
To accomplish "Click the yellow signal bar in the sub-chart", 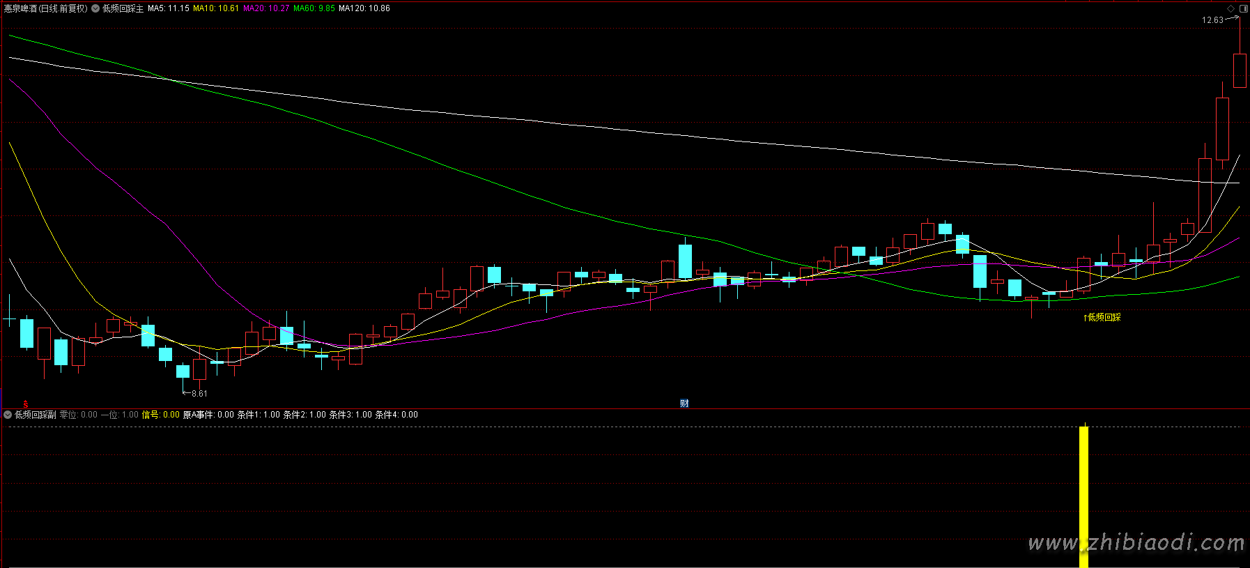I will pyautogui.click(x=1083, y=496).
